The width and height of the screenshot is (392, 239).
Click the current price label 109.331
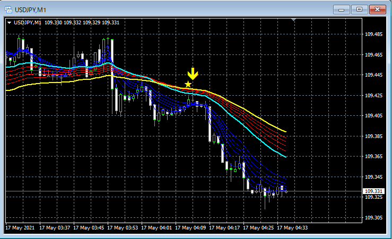[x=373, y=191]
